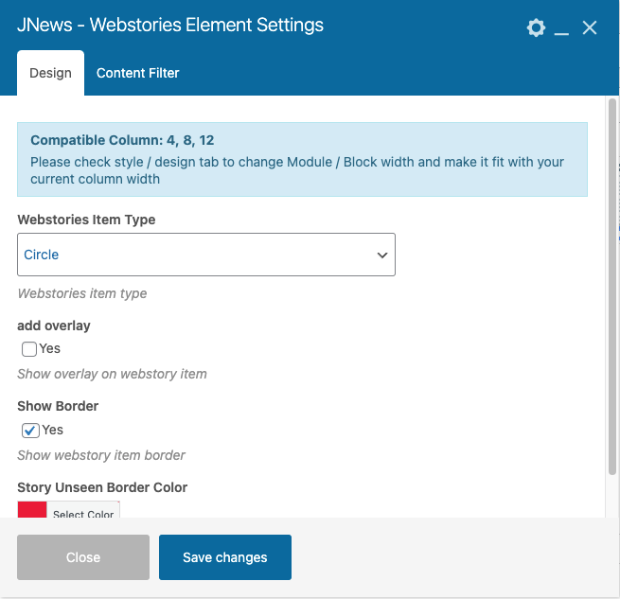Screen dimensions: 620x599
Task: Open the gear settings icon in header
Action: click(536, 28)
